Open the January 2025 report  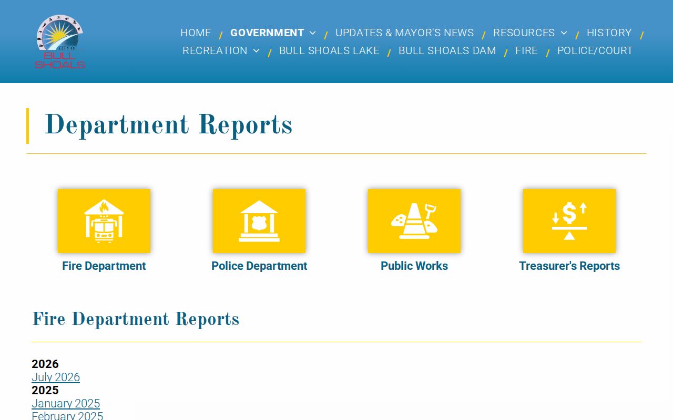(x=66, y=403)
